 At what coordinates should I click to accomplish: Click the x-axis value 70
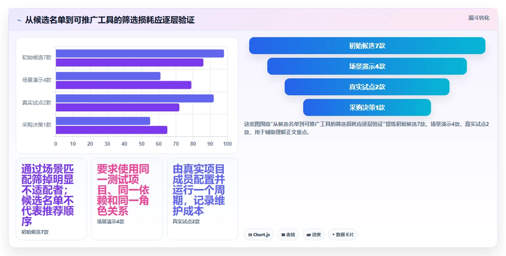(x=176, y=144)
